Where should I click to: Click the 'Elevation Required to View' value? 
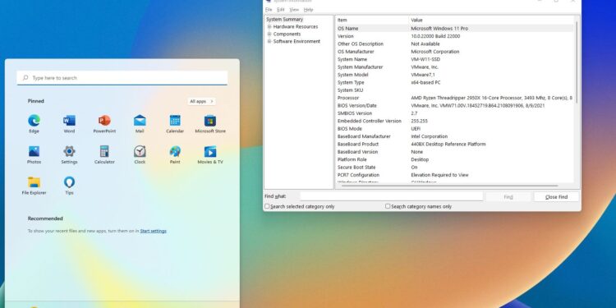pos(439,175)
